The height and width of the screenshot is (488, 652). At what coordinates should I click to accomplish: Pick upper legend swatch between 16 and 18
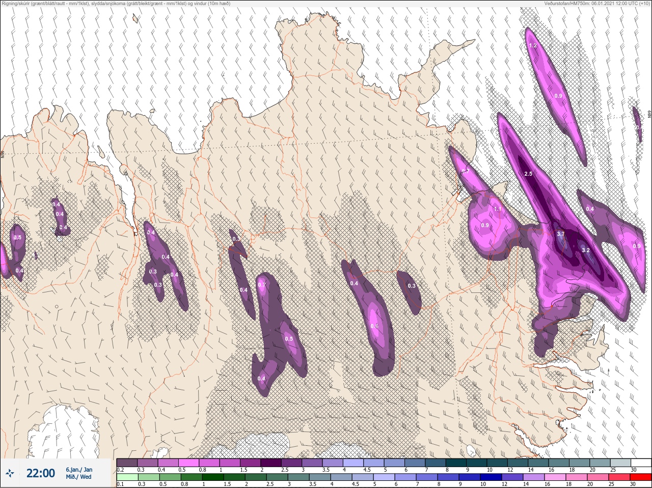(559, 463)
